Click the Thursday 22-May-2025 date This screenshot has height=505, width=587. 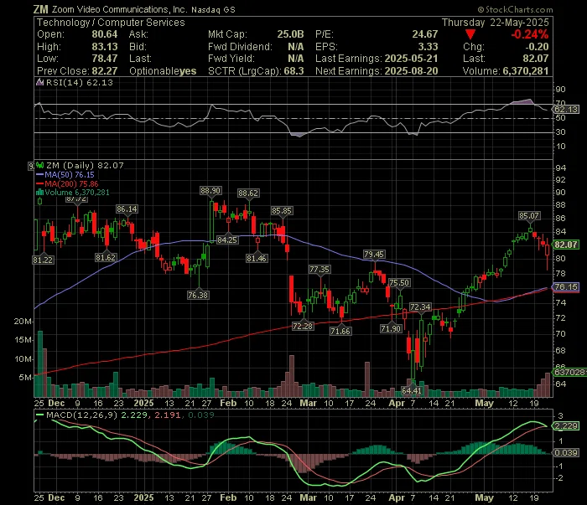[x=496, y=23]
